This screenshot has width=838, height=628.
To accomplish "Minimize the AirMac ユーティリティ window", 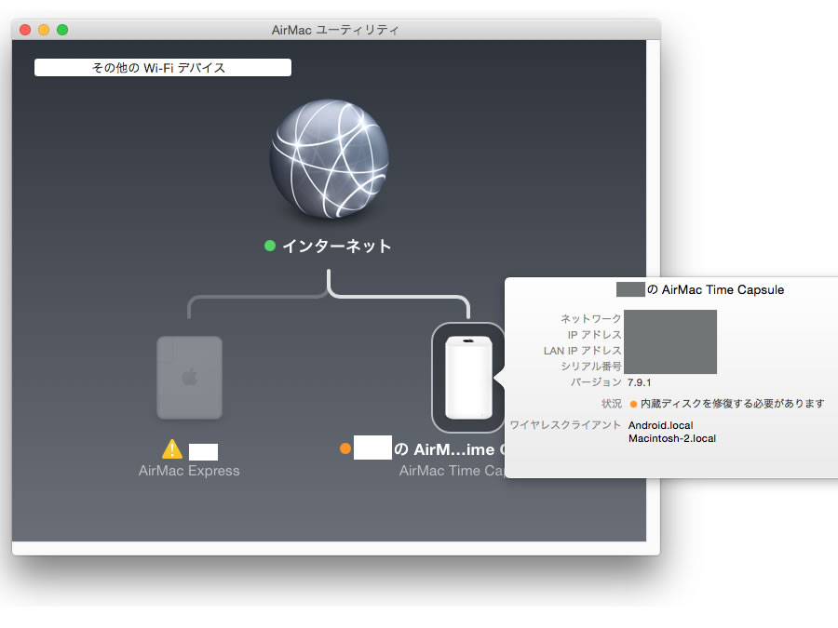I will tap(44, 30).
